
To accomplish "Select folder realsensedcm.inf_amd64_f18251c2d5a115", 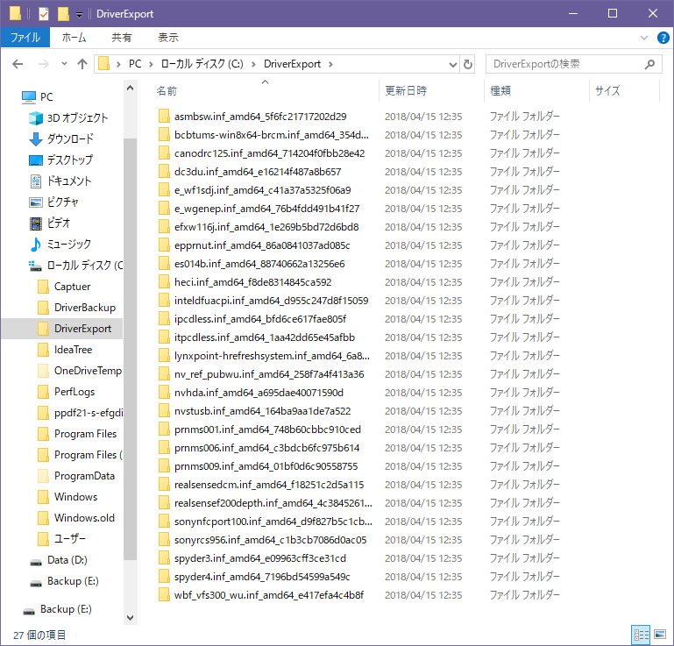I will click(x=269, y=485).
